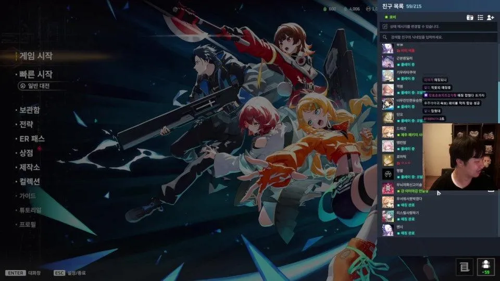Click the avatar of friend 무뇌의화신고이슬
Viewport: 500px width, 281px height.
point(387,188)
